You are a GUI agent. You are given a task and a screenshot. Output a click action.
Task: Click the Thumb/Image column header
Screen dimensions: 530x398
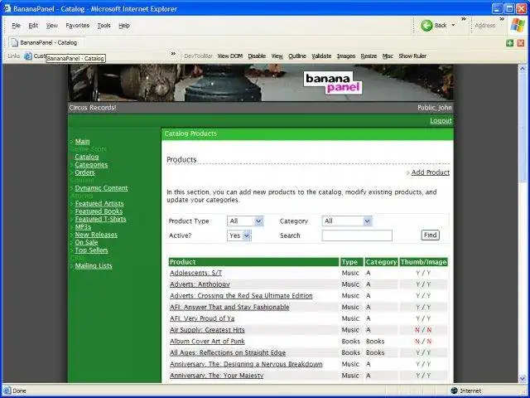(423, 262)
